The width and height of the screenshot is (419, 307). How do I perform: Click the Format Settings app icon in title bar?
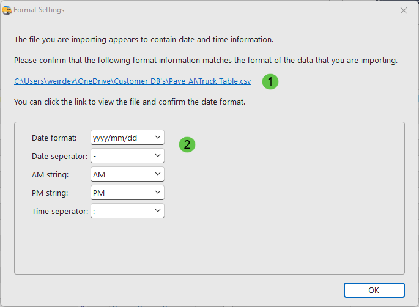[x=7, y=10]
